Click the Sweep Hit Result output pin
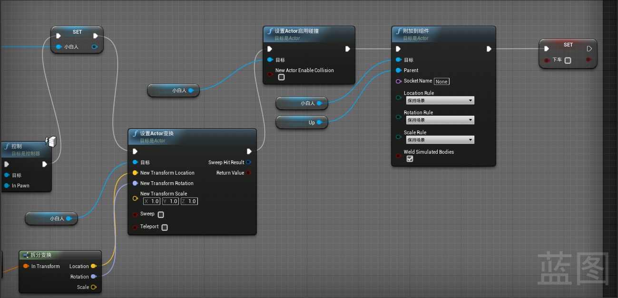 point(248,162)
